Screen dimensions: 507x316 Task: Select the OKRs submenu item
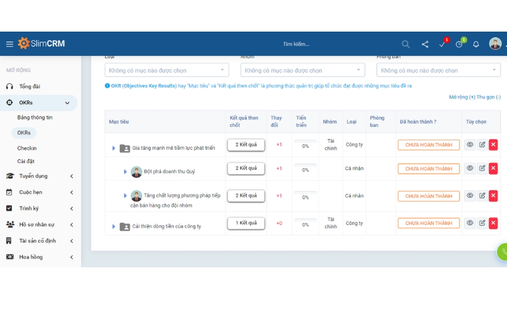click(x=24, y=133)
